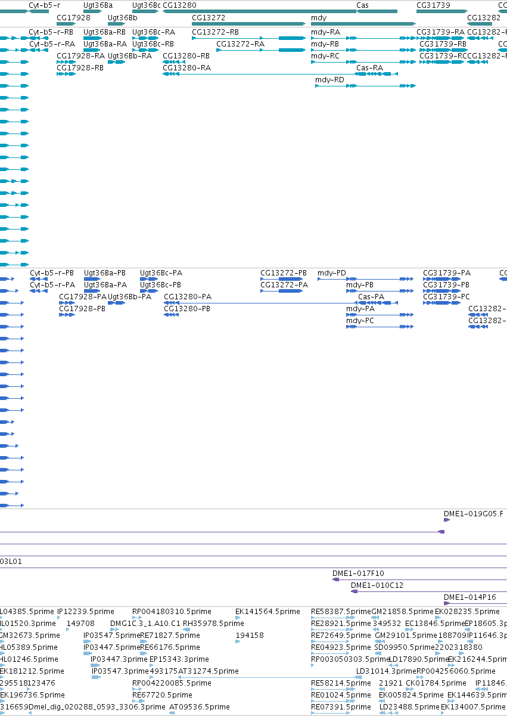The width and height of the screenshot is (507, 716).
Task: Click protein label mdy-PA
Action: click(360, 308)
